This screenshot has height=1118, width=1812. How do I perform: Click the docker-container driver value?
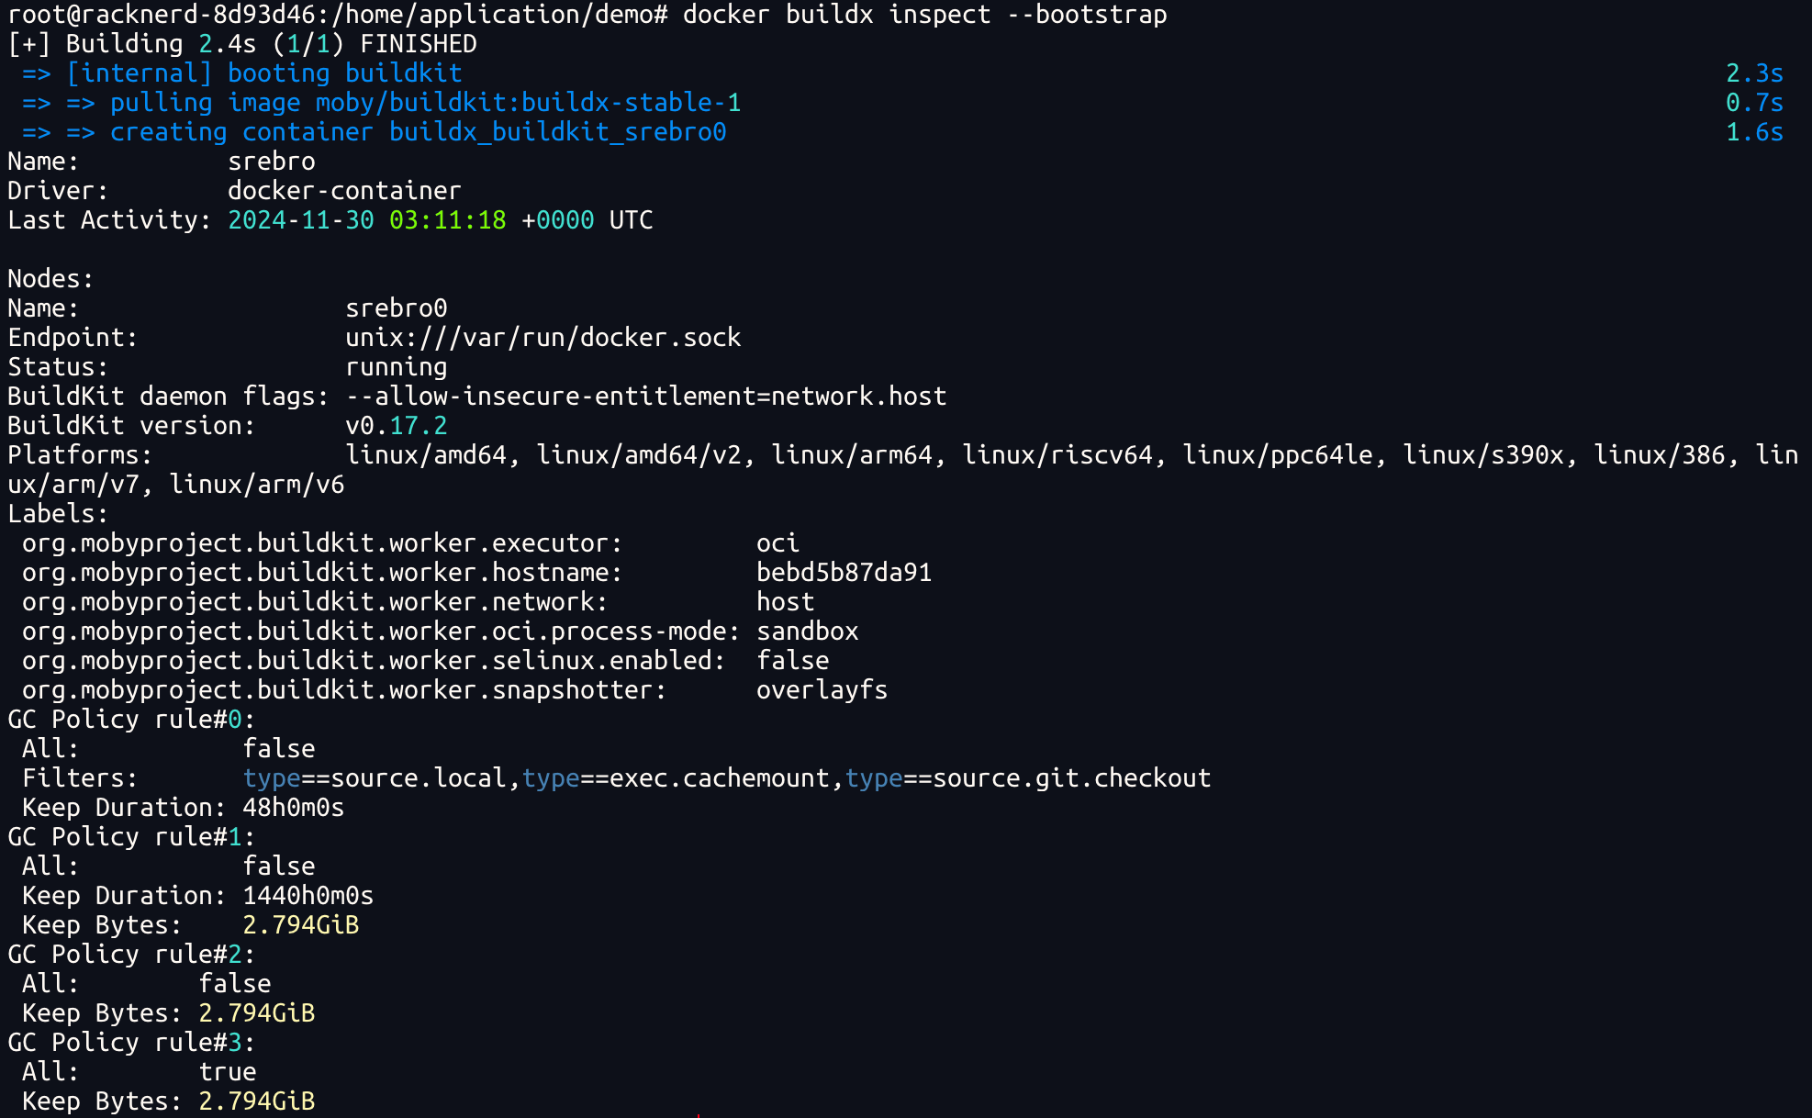(x=344, y=191)
